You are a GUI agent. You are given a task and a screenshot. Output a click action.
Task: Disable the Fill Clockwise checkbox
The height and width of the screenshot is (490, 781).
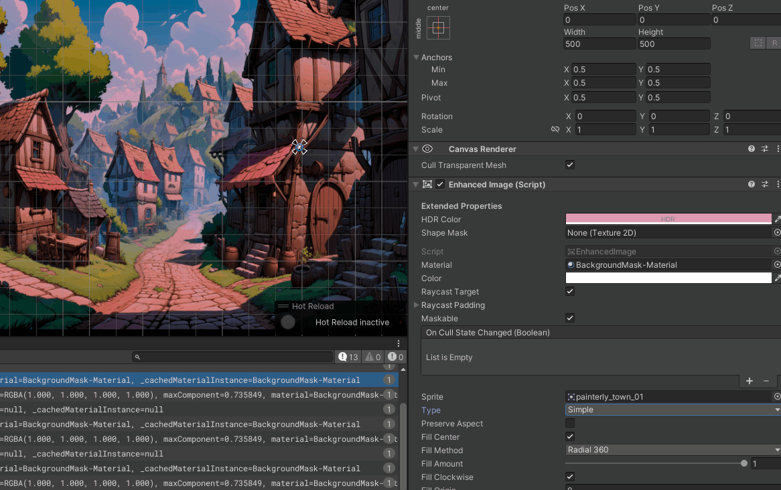click(570, 477)
